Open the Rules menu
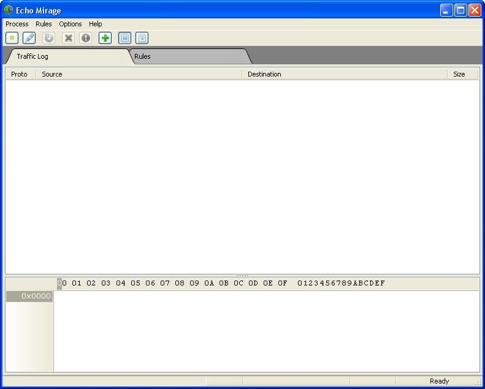 [44, 24]
